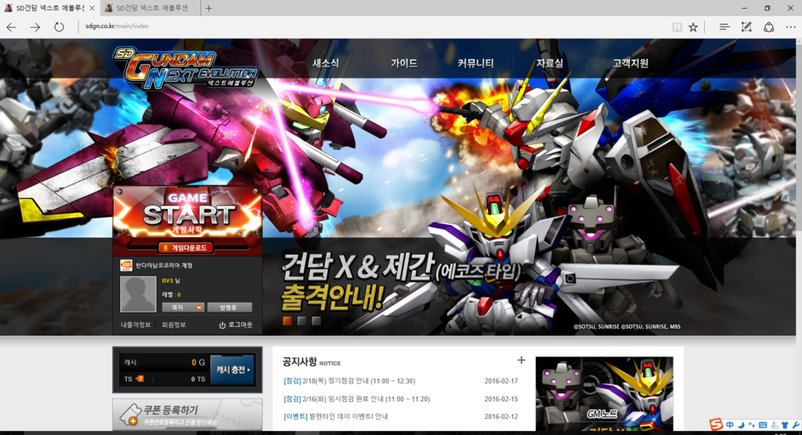This screenshot has width=802, height=435.
Task: Open the 쪽지 messages button
Action: pyautogui.click(x=183, y=307)
